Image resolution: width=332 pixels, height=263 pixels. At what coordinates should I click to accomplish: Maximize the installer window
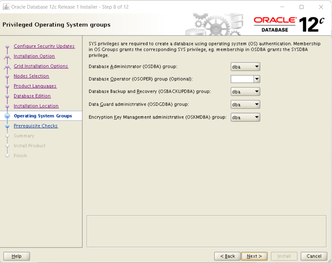[302, 7]
